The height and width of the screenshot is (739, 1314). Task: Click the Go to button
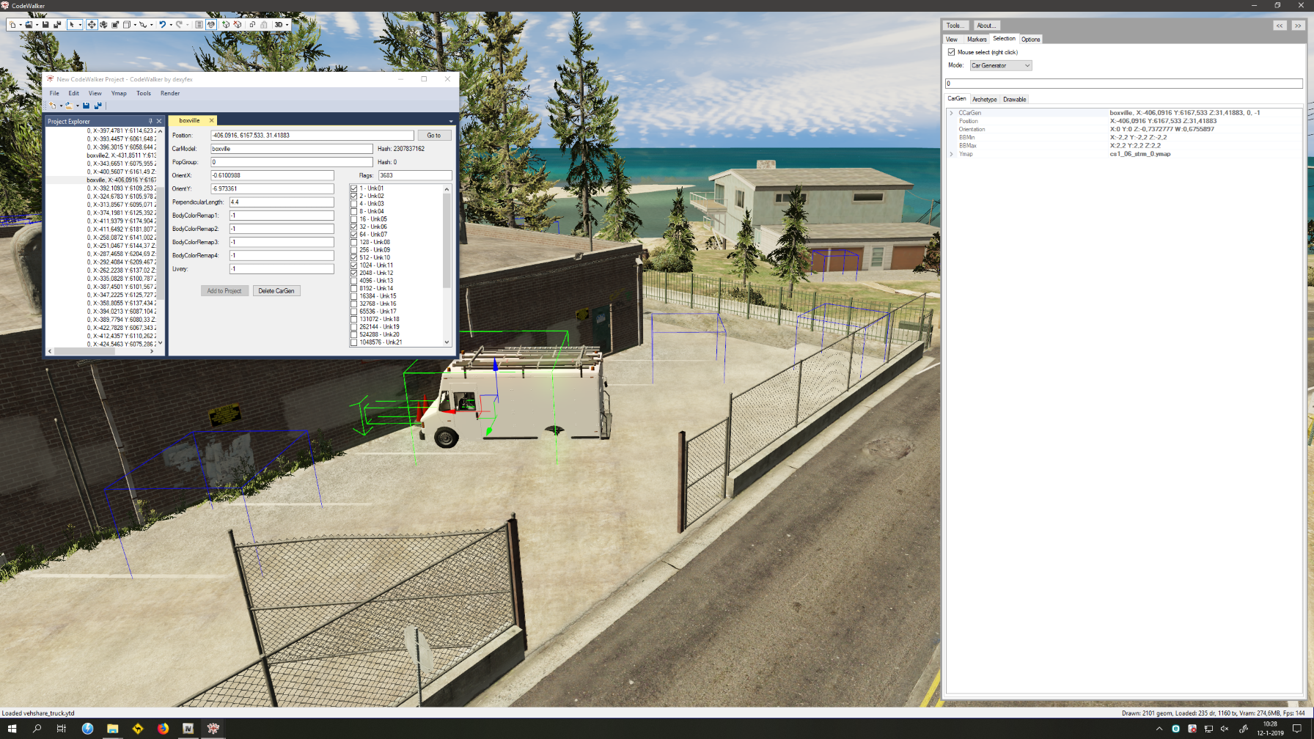click(x=434, y=136)
